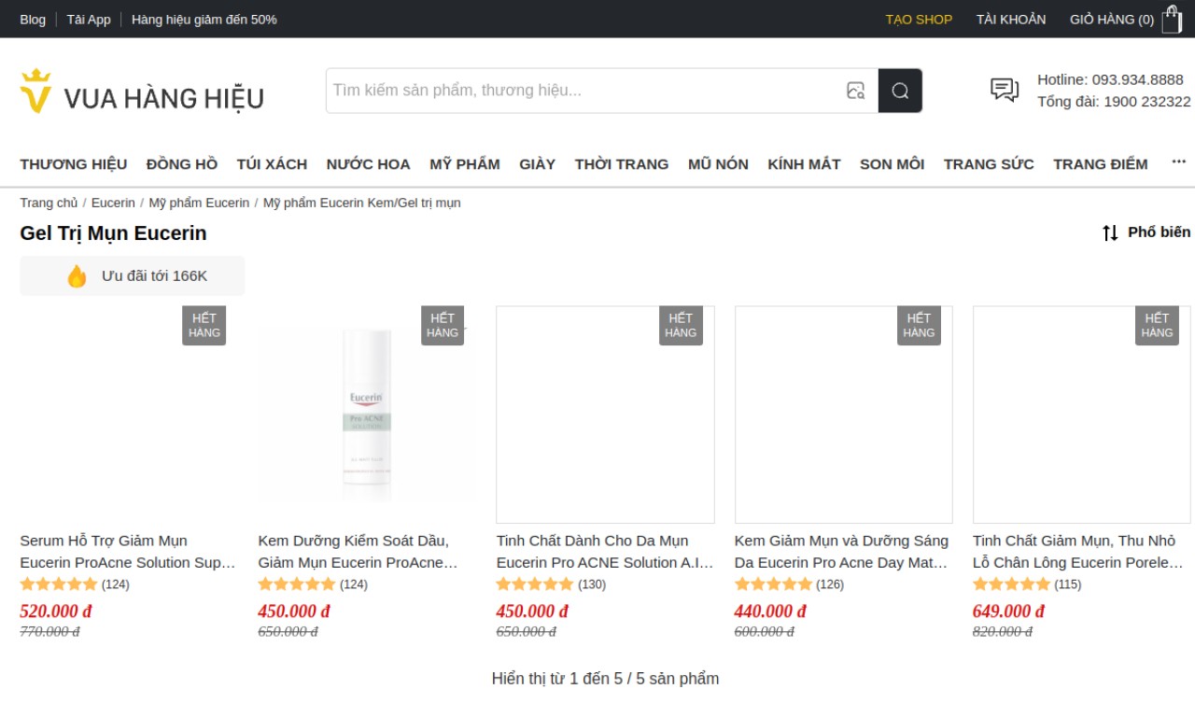The height and width of the screenshot is (717, 1195).
Task: Click HẾT HÀNG badge on the 520.000 đ serum
Action: coord(204,326)
